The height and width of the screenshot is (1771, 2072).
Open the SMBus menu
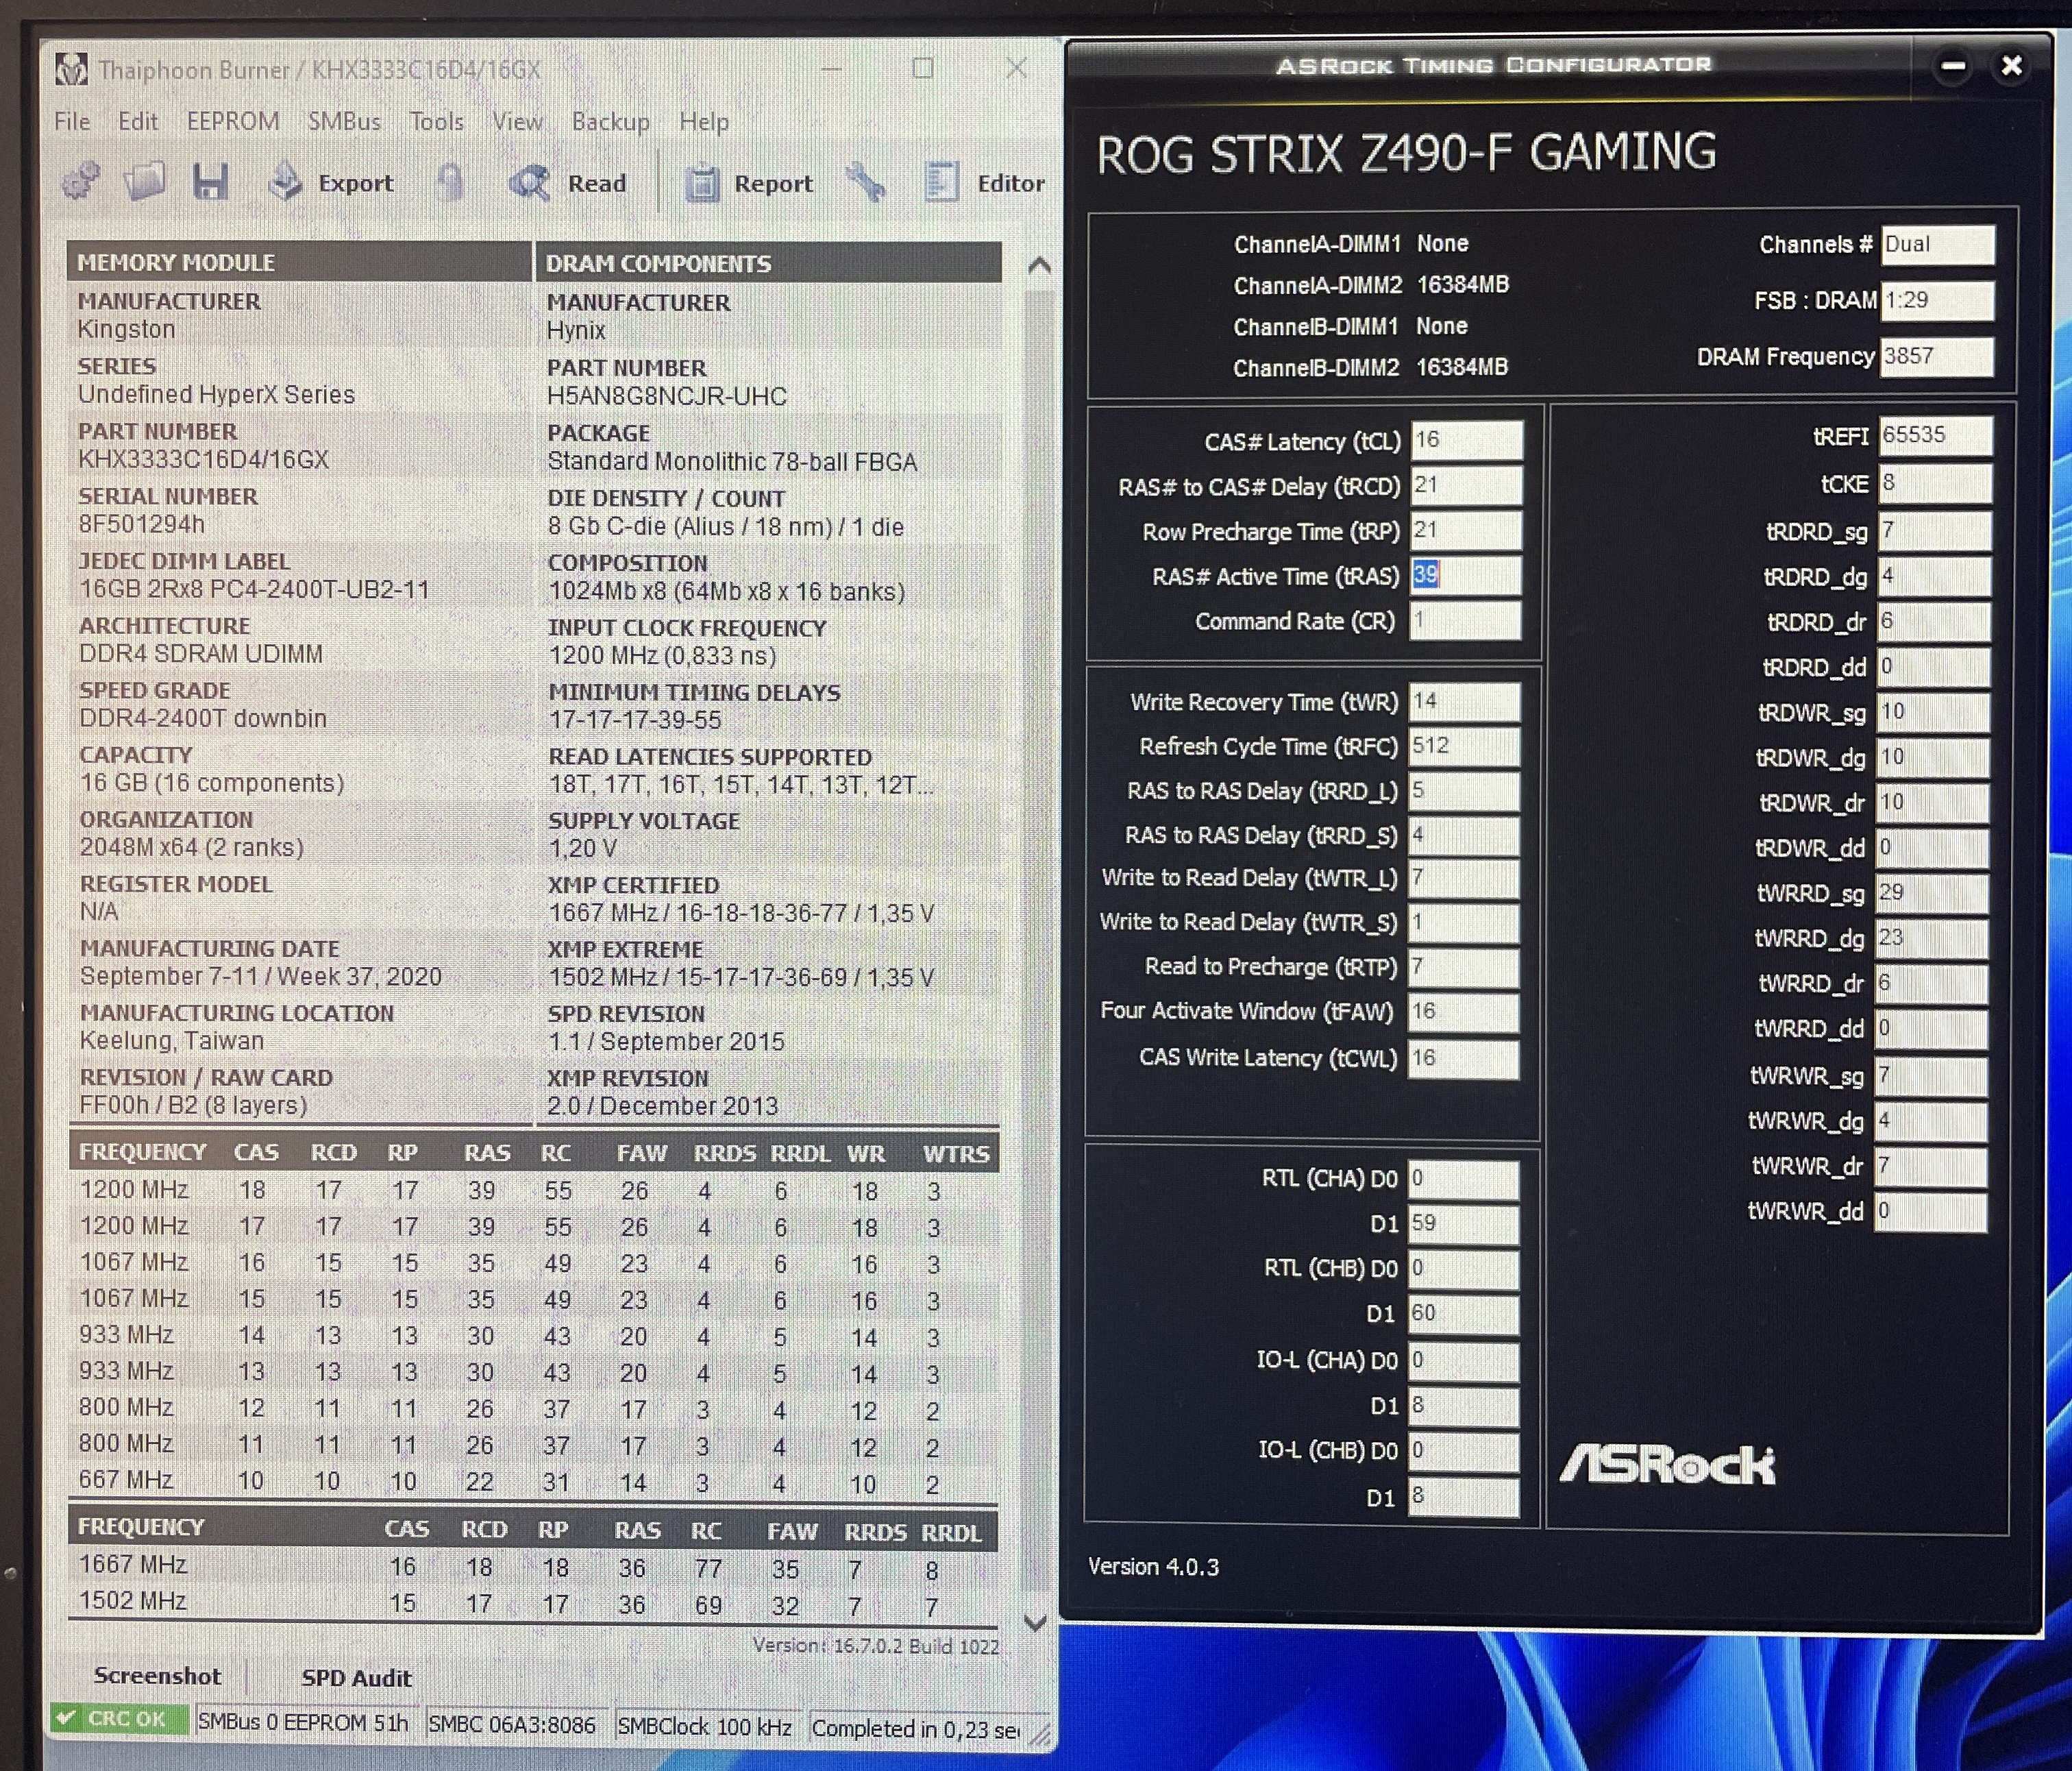click(x=344, y=122)
